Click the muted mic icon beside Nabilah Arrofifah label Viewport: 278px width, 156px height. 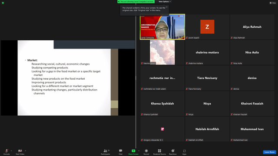coord(187,140)
